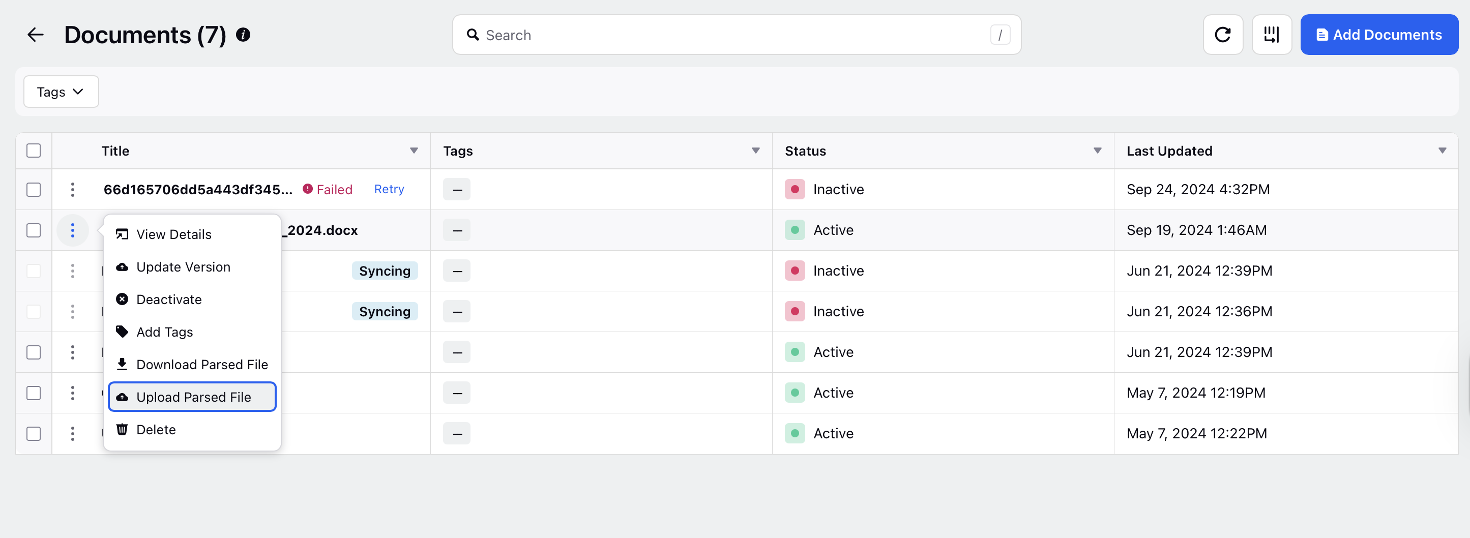Click the red Failed status indicator
This screenshot has width=1470, height=538.
coord(328,189)
